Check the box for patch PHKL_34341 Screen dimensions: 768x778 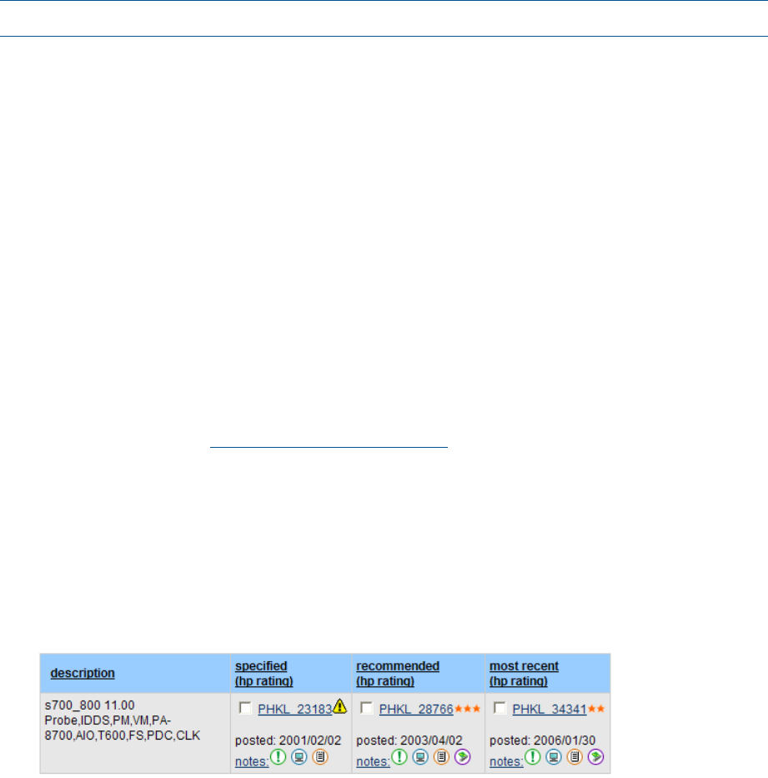499,708
